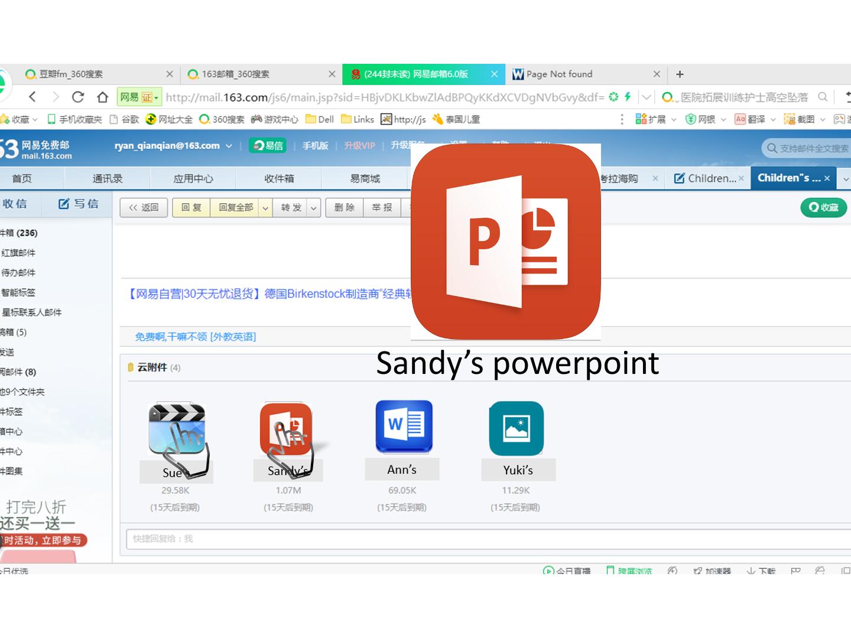Open the 360搜索 bookmark
Screen dimensions: 851x638
(222, 119)
